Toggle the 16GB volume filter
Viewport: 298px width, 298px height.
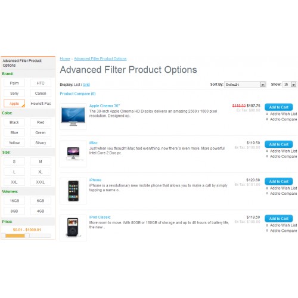click(14, 201)
